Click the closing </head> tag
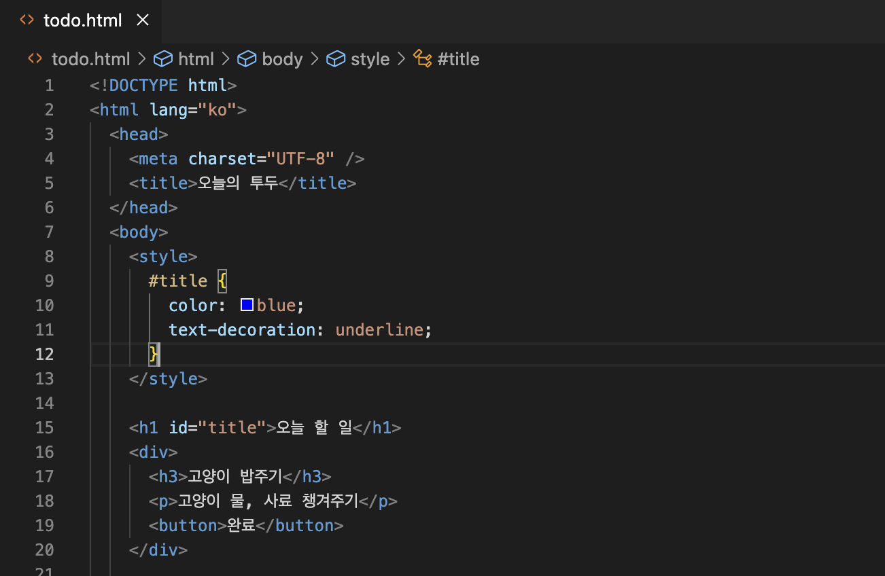Image resolution: width=885 pixels, height=576 pixels. click(143, 208)
